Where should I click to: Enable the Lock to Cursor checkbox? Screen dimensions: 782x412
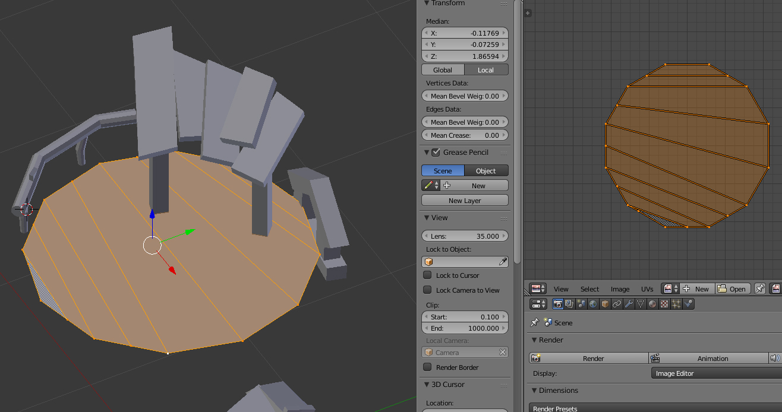click(427, 275)
